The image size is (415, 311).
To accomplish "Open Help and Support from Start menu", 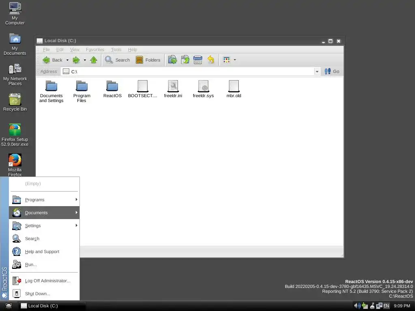I will 44,251.
